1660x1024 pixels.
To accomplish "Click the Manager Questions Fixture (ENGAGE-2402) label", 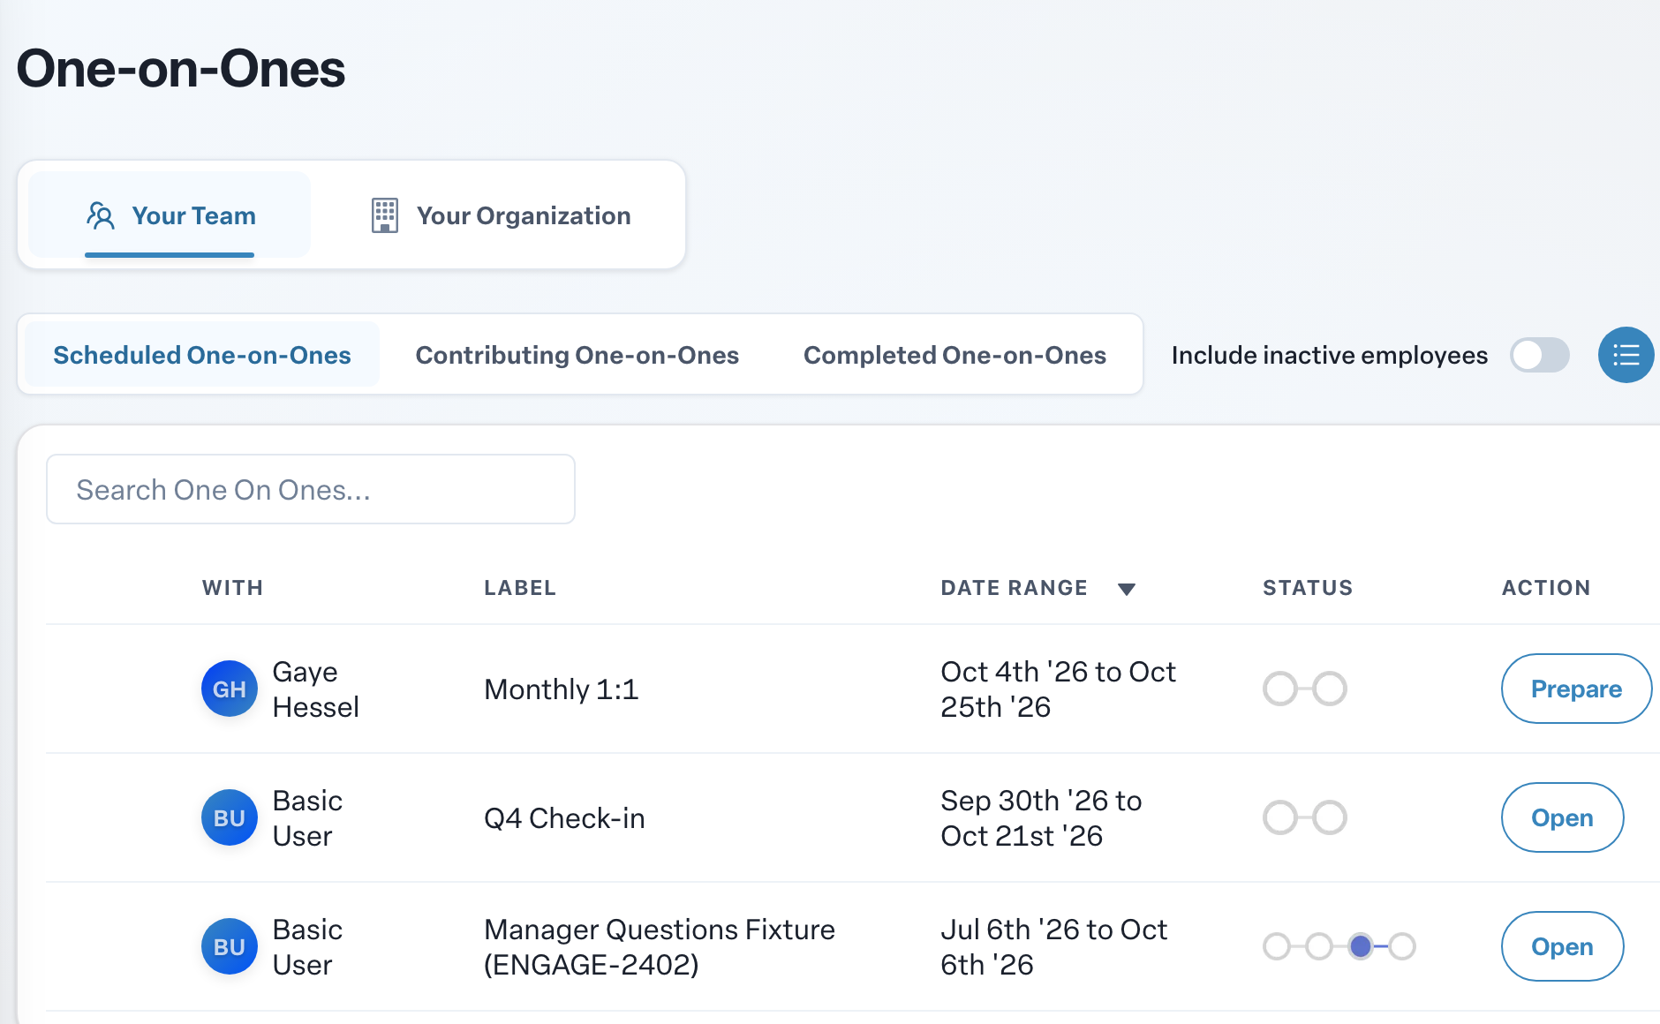I will point(659,946).
